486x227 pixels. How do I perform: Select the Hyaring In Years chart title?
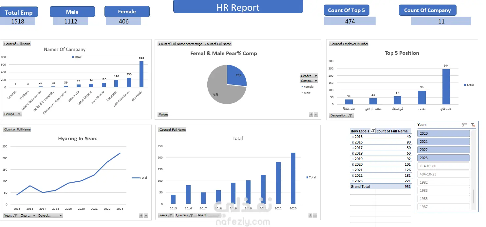(x=78, y=139)
